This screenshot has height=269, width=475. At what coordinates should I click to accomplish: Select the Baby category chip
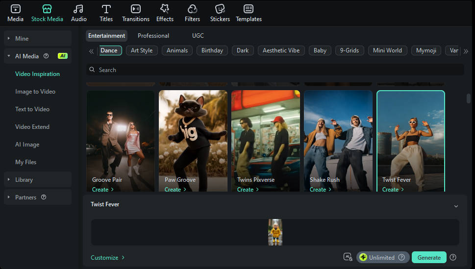[x=320, y=50]
